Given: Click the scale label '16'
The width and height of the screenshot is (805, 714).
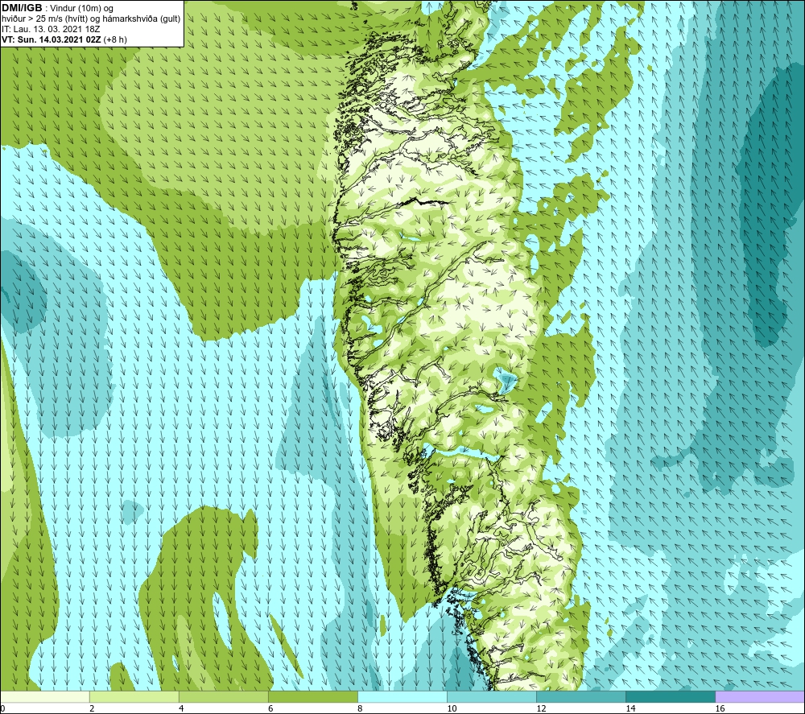Looking at the screenshot, I should tap(720, 708).
